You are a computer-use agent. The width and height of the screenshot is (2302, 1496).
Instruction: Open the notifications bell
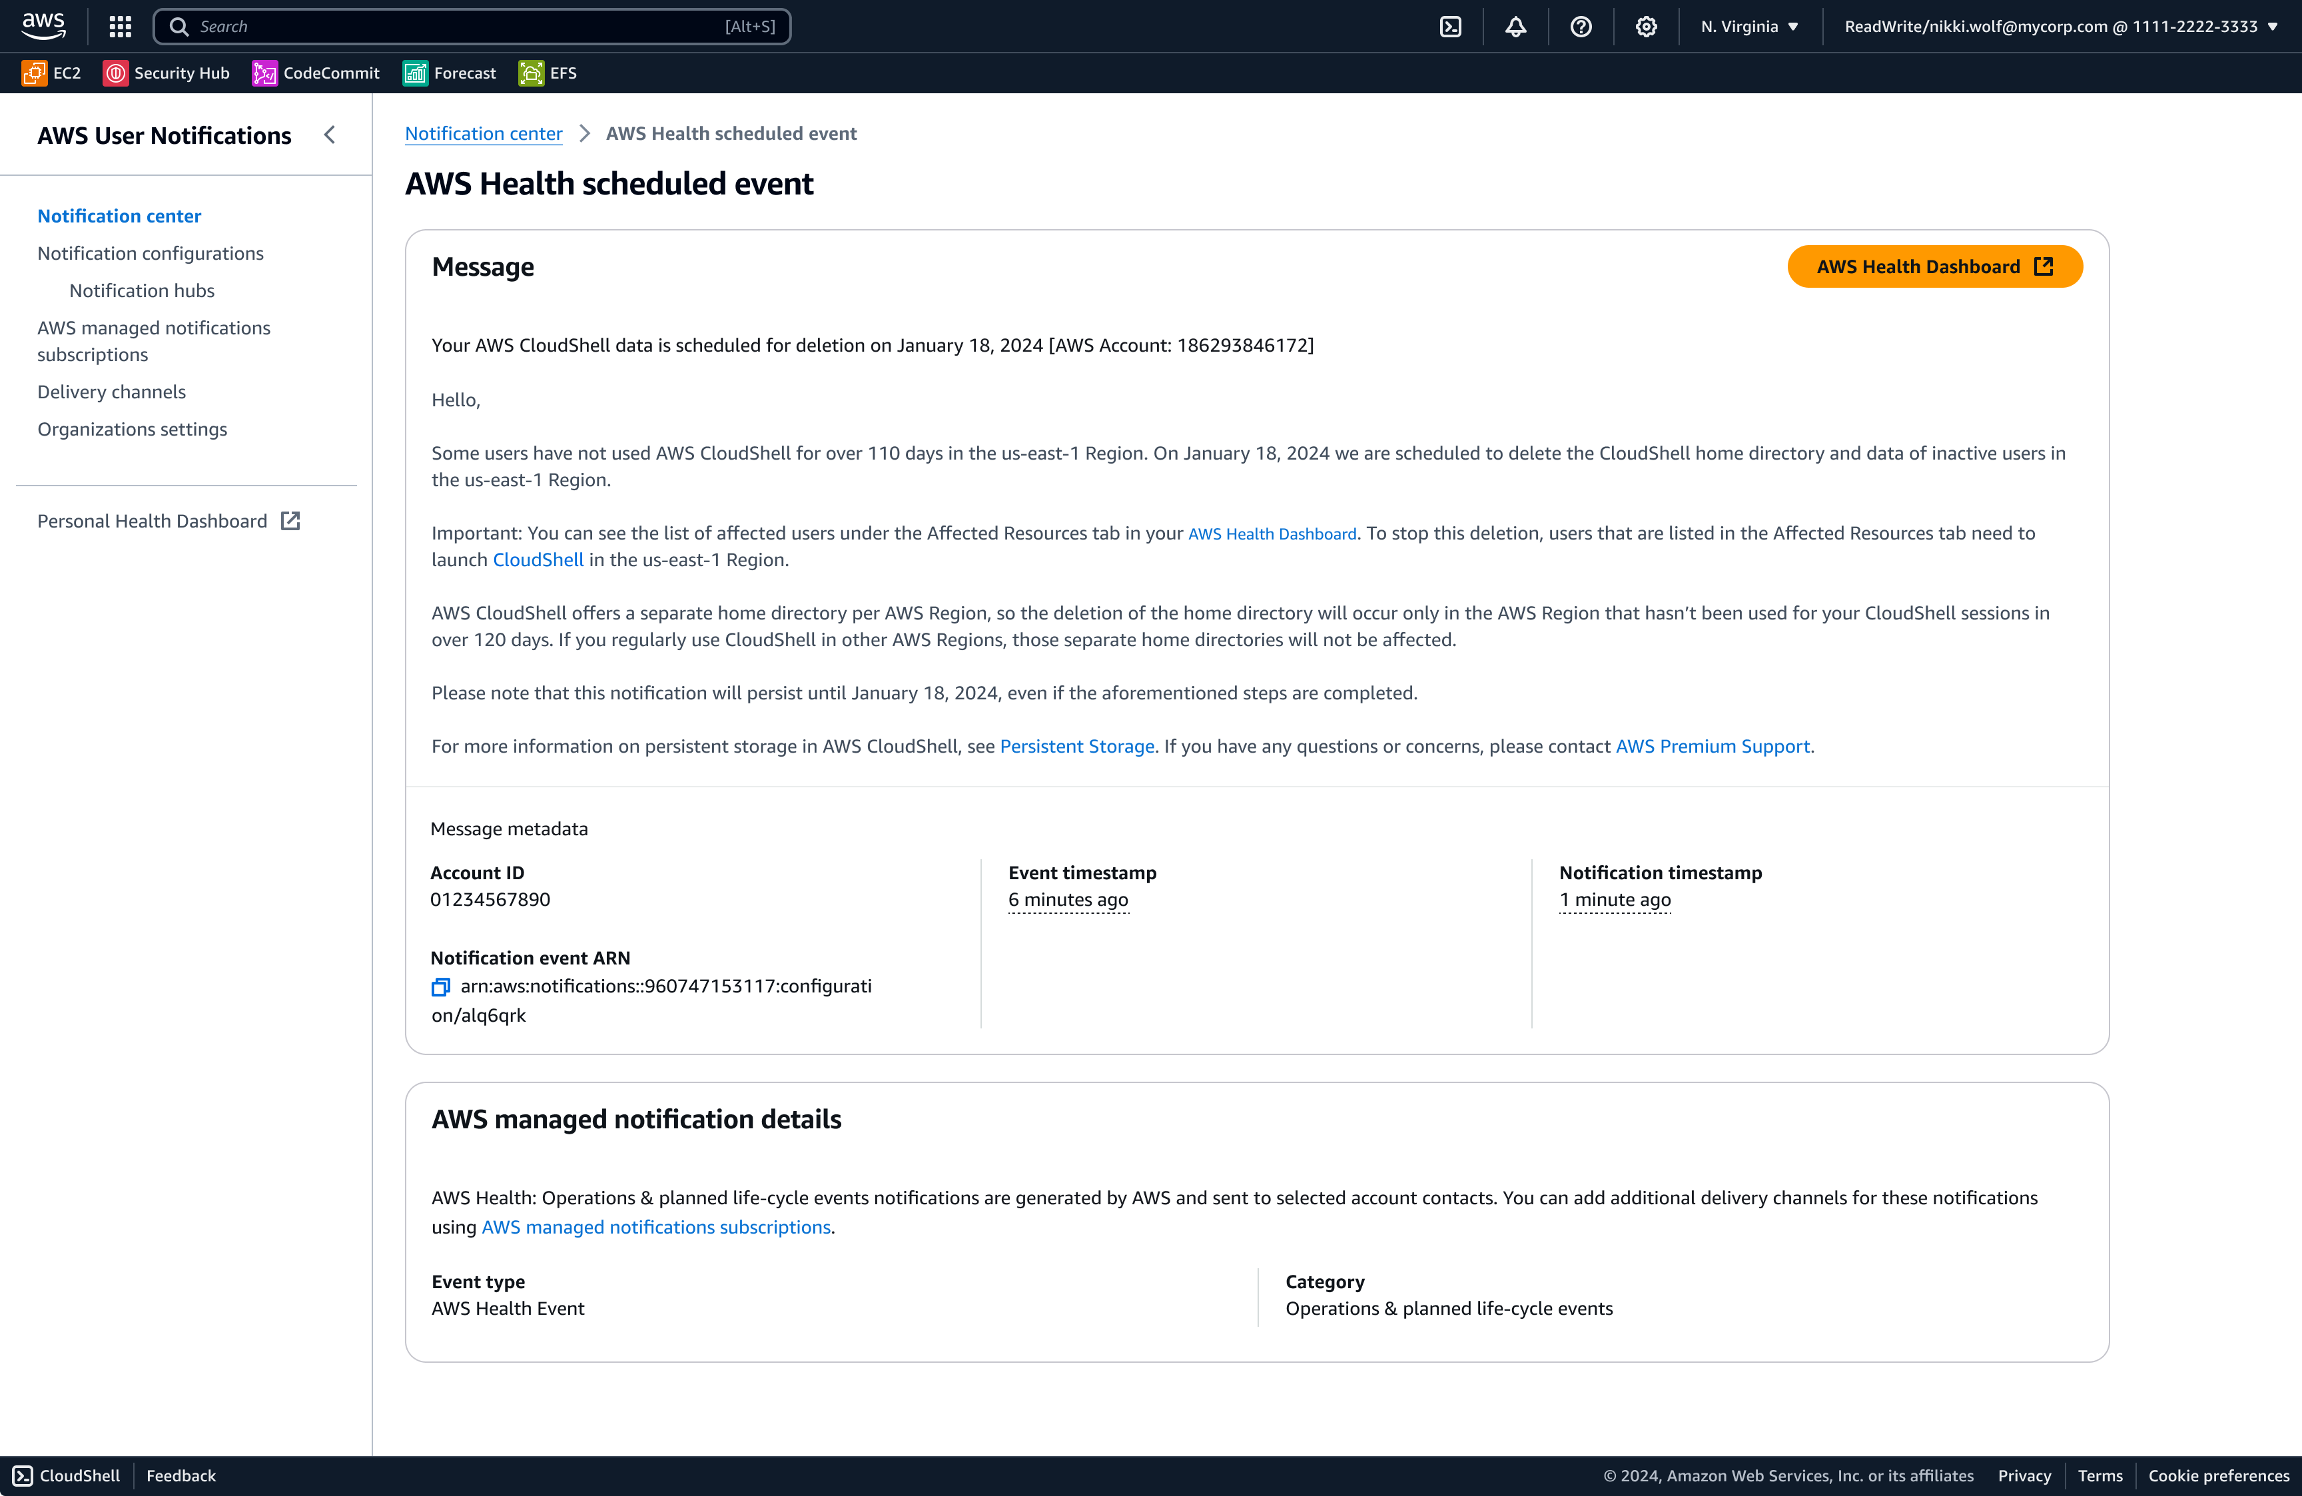(x=1515, y=26)
